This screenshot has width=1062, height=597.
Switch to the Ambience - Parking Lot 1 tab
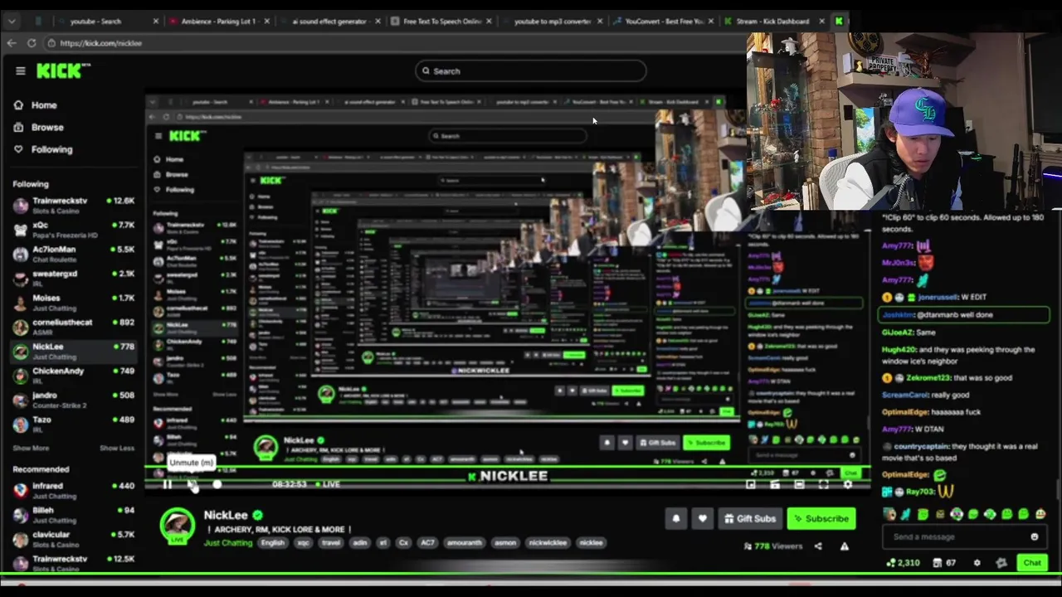pyautogui.click(x=218, y=21)
